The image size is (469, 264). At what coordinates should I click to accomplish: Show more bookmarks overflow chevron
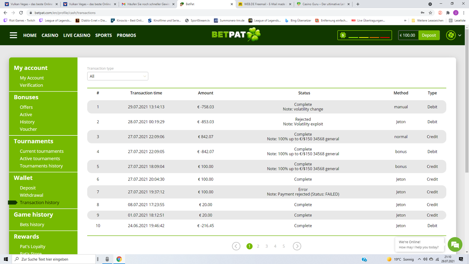click(x=405, y=21)
